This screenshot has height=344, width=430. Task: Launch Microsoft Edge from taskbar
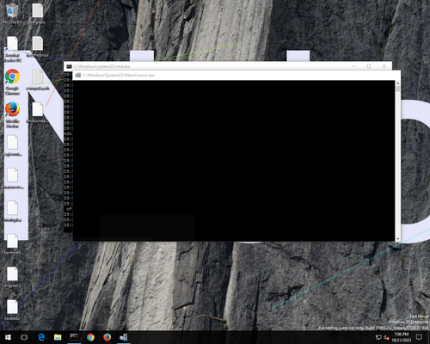[x=41, y=337]
